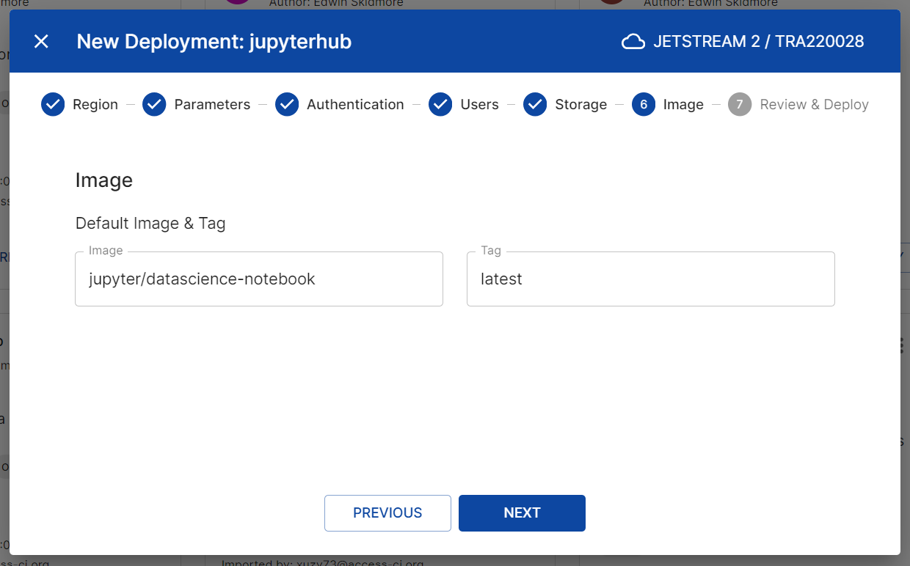Open the Users step label
Viewport: 910px width, 566px height.
pyautogui.click(x=479, y=105)
